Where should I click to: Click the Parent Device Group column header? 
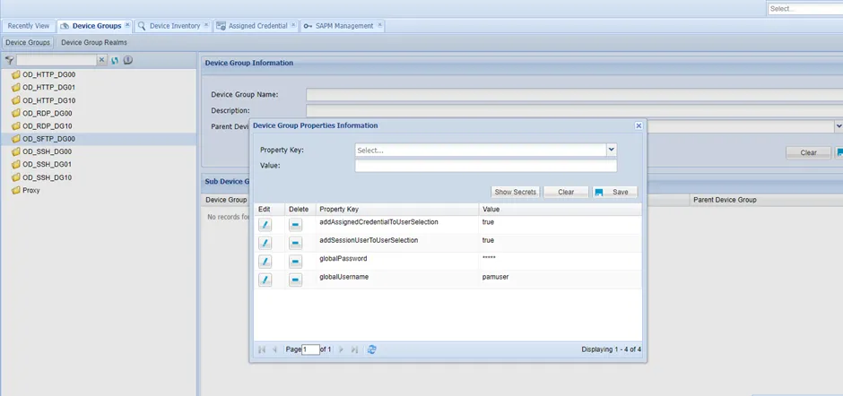766,200
